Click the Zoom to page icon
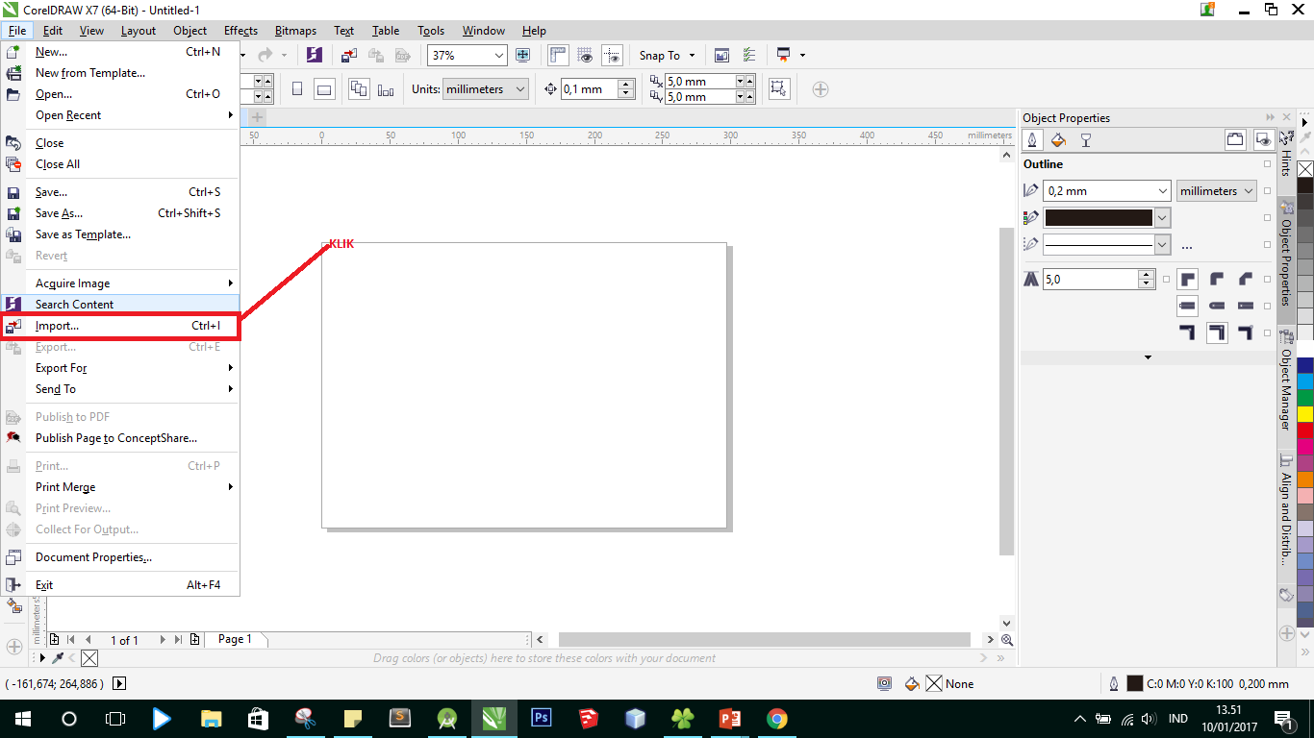This screenshot has width=1314, height=738. tap(522, 55)
